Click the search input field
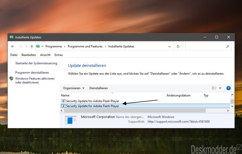Screen dimensions: 242x154 208,46
